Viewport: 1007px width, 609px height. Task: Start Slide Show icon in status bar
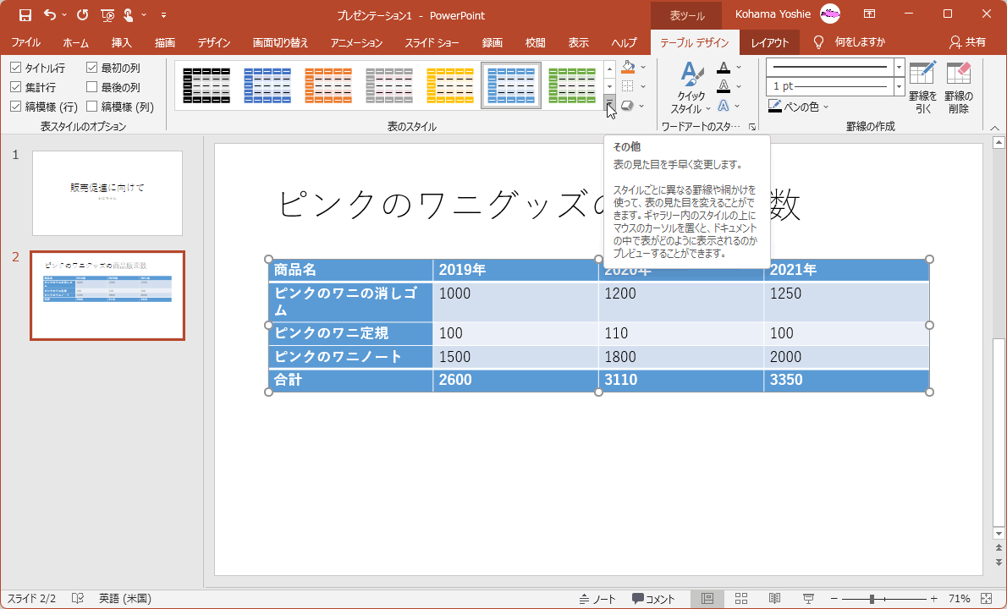(x=808, y=598)
